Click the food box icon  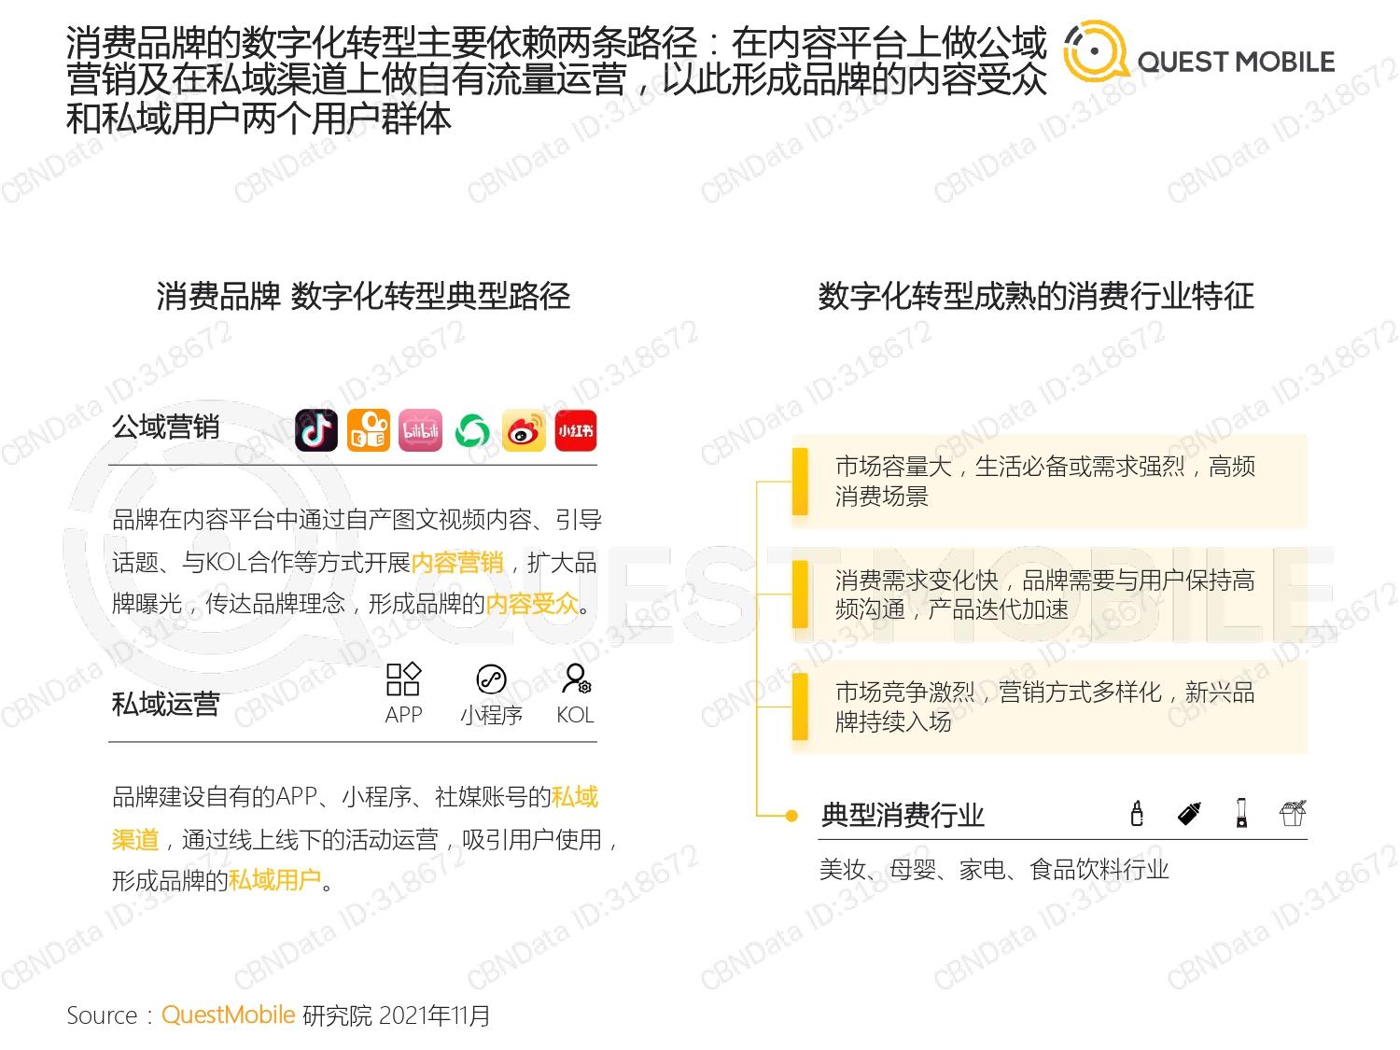pyautogui.click(x=1293, y=814)
